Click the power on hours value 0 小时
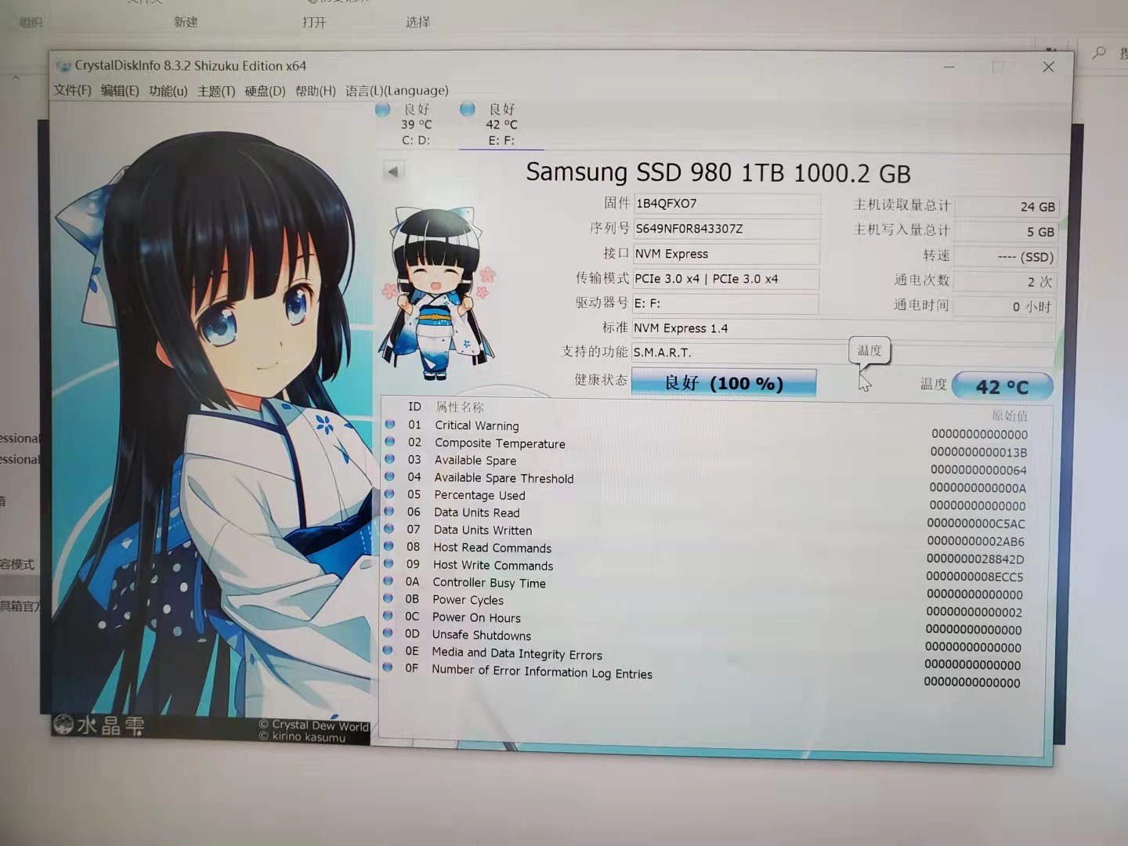The width and height of the screenshot is (1128, 846). pyautogui.click(x=1006, y=306)
